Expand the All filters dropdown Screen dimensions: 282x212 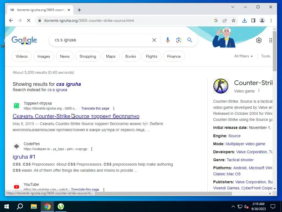(x=243, y=56)
